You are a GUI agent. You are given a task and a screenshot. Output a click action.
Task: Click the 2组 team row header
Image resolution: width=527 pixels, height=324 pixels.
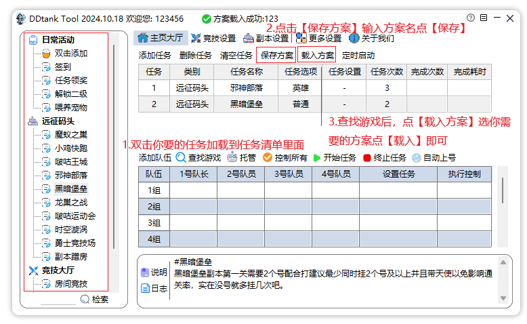(x=154, y=207)
